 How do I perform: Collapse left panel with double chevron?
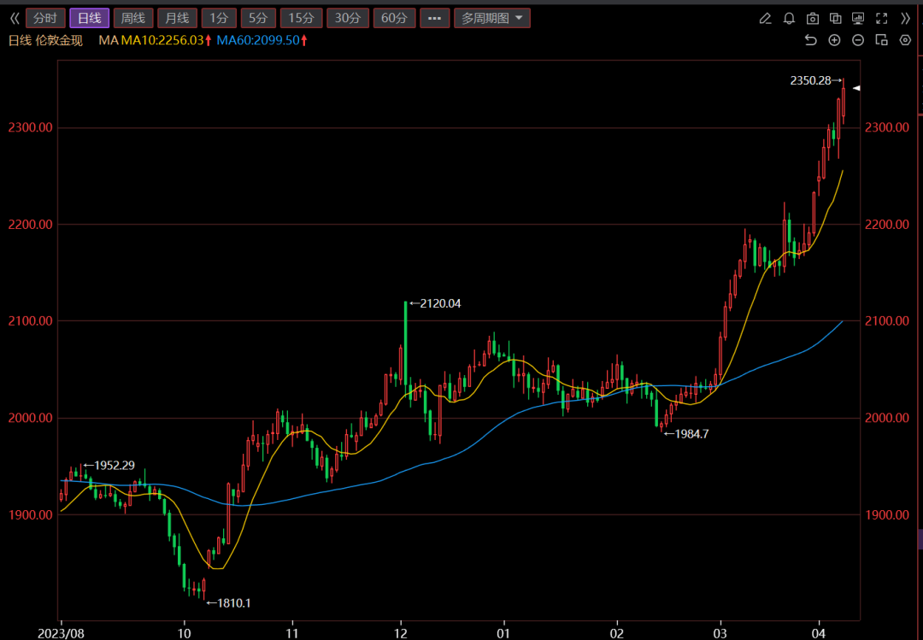14,18
